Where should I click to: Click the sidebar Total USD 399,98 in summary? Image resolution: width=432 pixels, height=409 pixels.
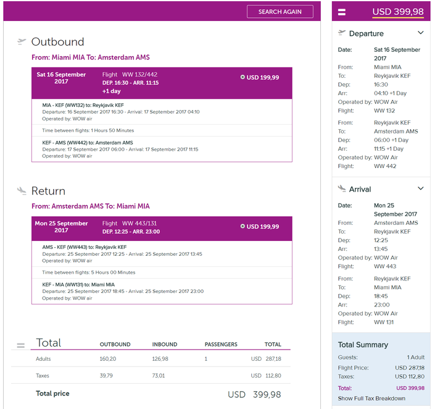pos(410,389)
